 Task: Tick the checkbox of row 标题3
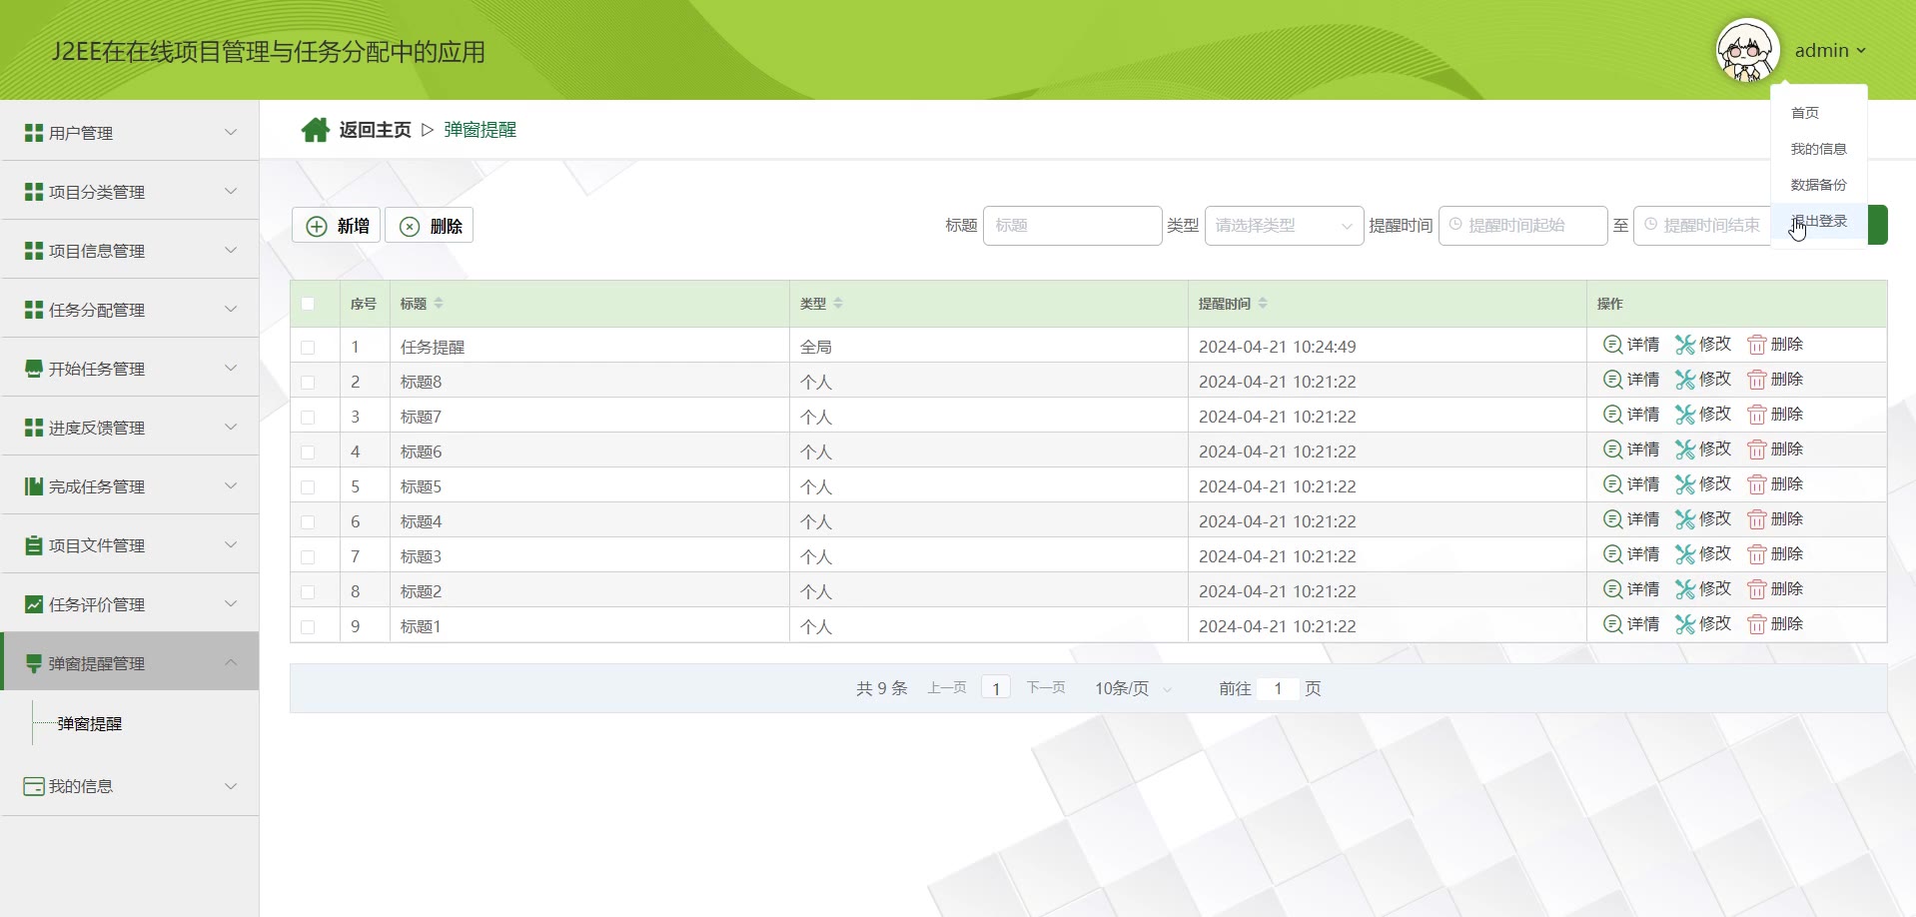(308, 557)
